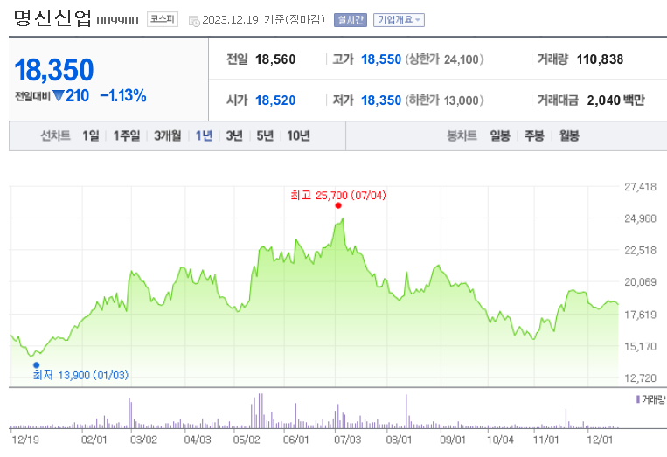This screenshot has height=457, width=667.
Task: Click the 07/03 date label on x-axis
Action: coord(347,440)
